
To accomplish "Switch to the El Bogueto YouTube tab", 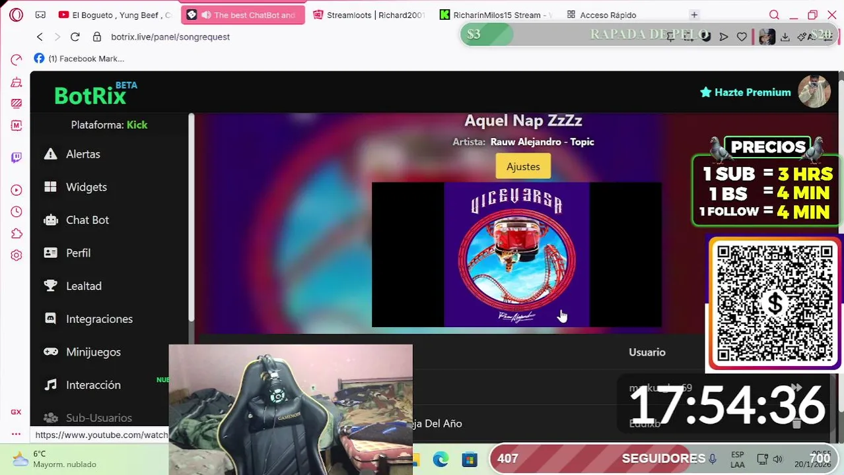I will tap(114, 15).
